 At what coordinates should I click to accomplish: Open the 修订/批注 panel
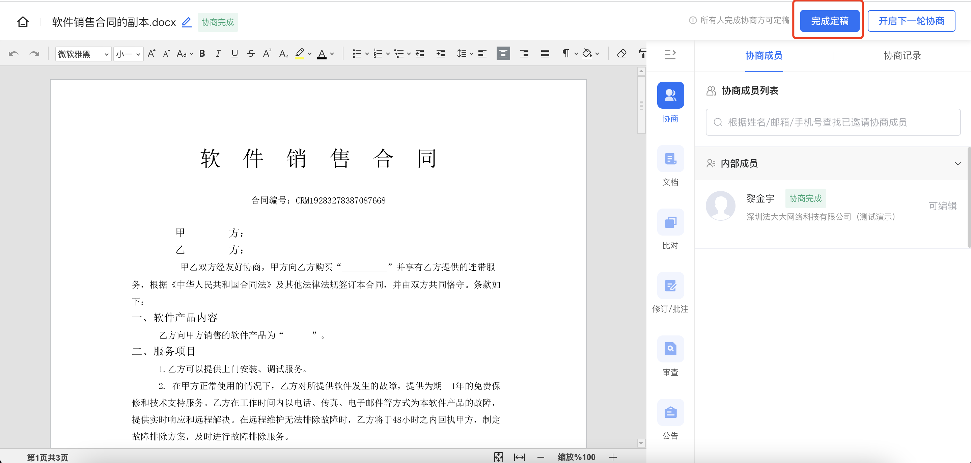[x=670, y=293]
